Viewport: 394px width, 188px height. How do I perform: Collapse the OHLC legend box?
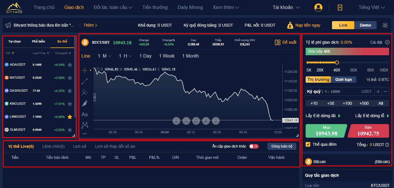point(97,69)
